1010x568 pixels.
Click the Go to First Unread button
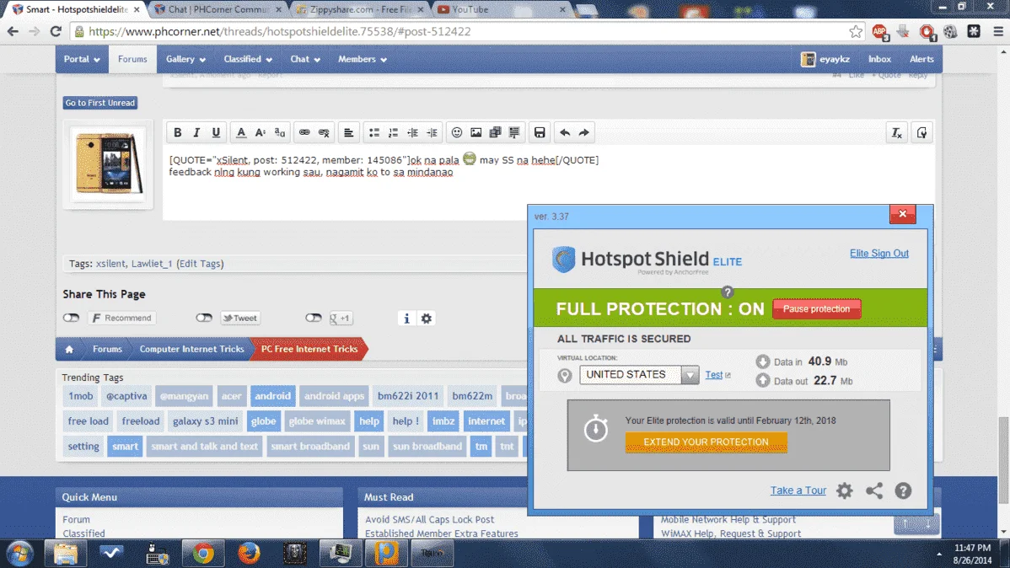(99, 103)
